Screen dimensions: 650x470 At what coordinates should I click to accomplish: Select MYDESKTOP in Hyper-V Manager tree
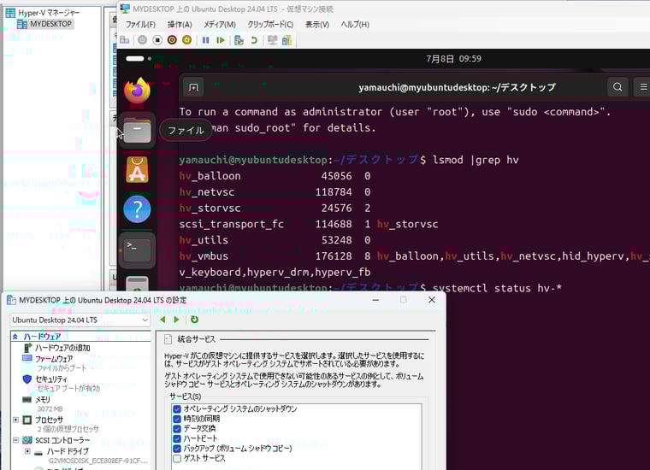tap(50, 24)
